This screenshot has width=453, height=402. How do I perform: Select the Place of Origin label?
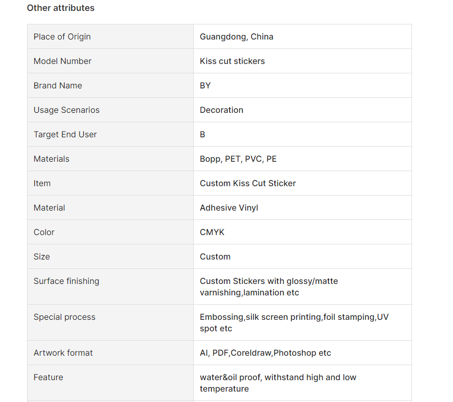point(62,37)
